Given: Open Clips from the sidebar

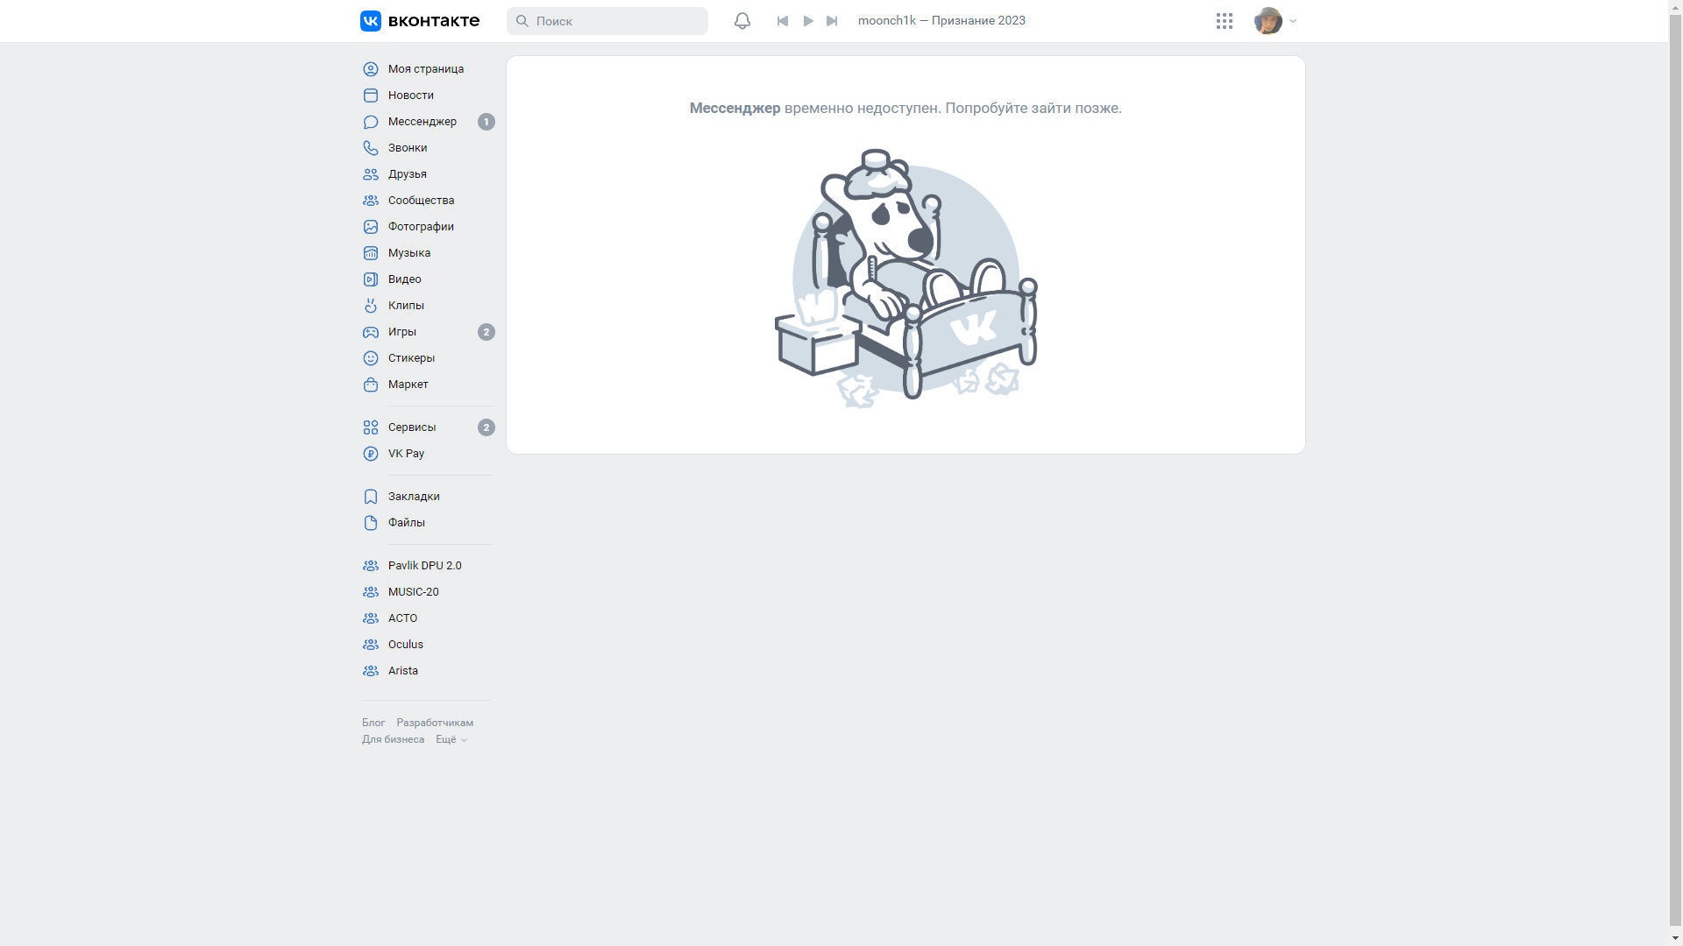Looking at the screenshot, I should pyautogui.click(x=405, y=306).
